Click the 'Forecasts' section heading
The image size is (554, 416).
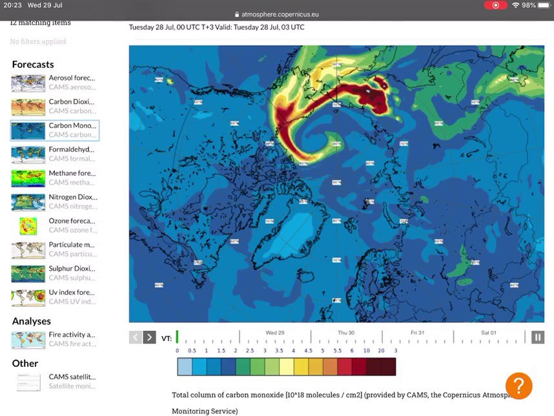point(33,65)
